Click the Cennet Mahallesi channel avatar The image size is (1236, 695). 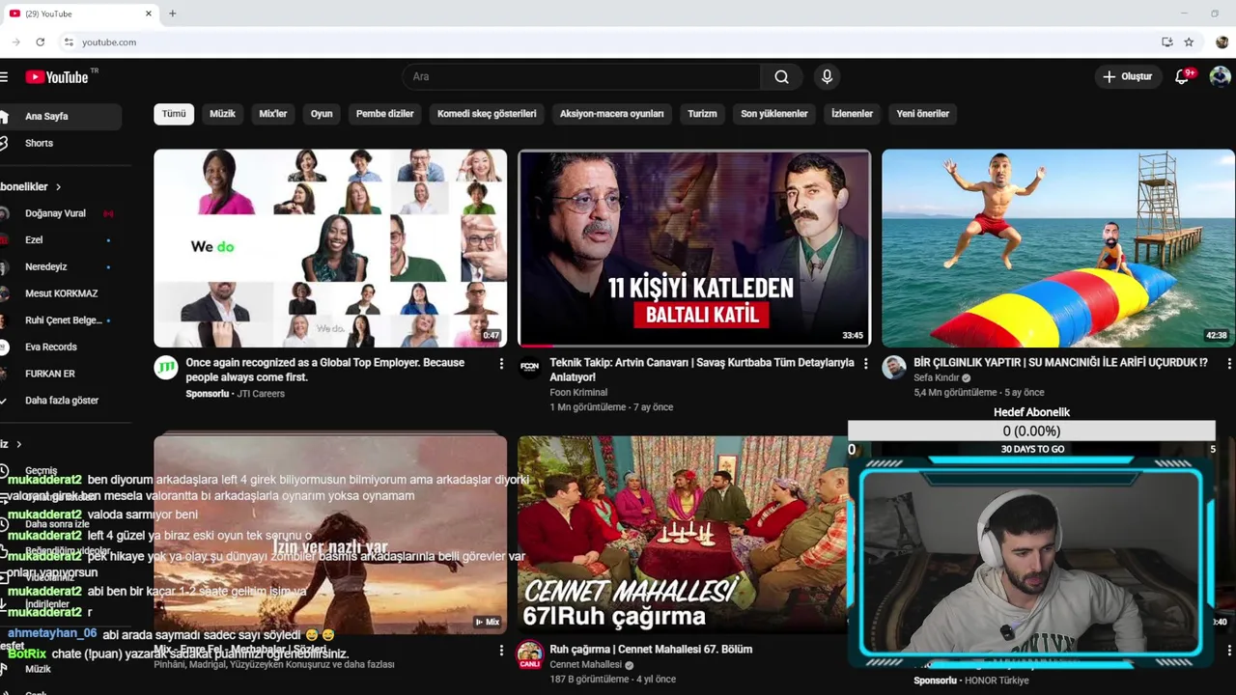click(x=530, y=653)
